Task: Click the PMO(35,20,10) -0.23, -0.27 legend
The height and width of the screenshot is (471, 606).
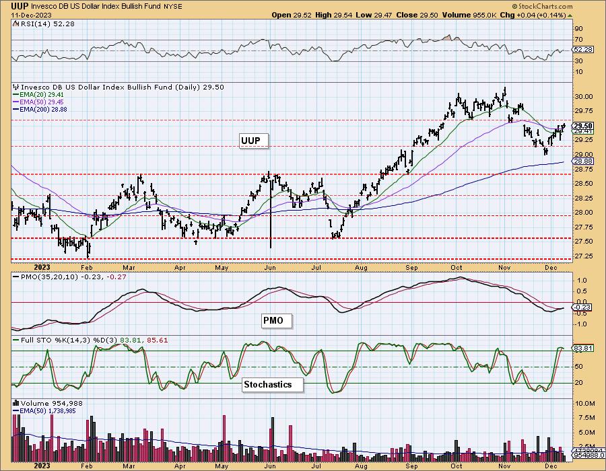Action: [73, 277]
